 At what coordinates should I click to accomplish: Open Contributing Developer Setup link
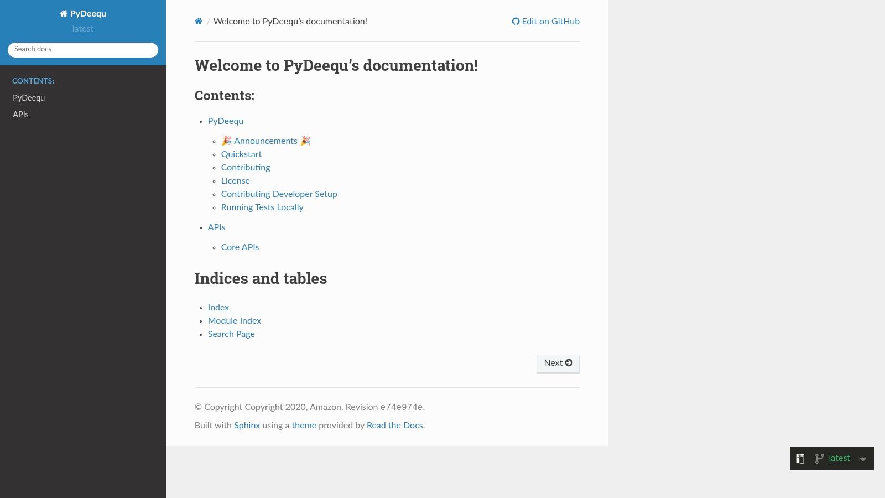(279, 194)
